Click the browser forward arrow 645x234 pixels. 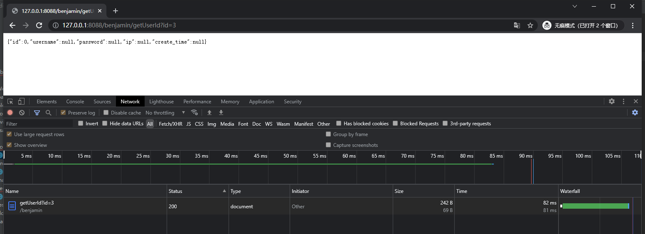tap(26, 25)
